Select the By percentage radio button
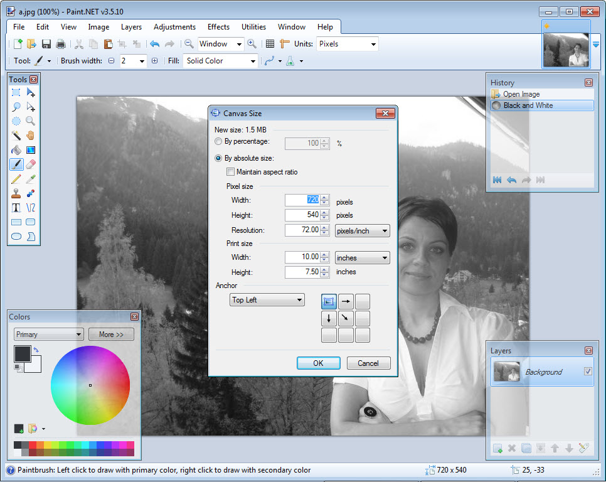The image size is (606, 482). pyautogui.click(x=218, y=141)
